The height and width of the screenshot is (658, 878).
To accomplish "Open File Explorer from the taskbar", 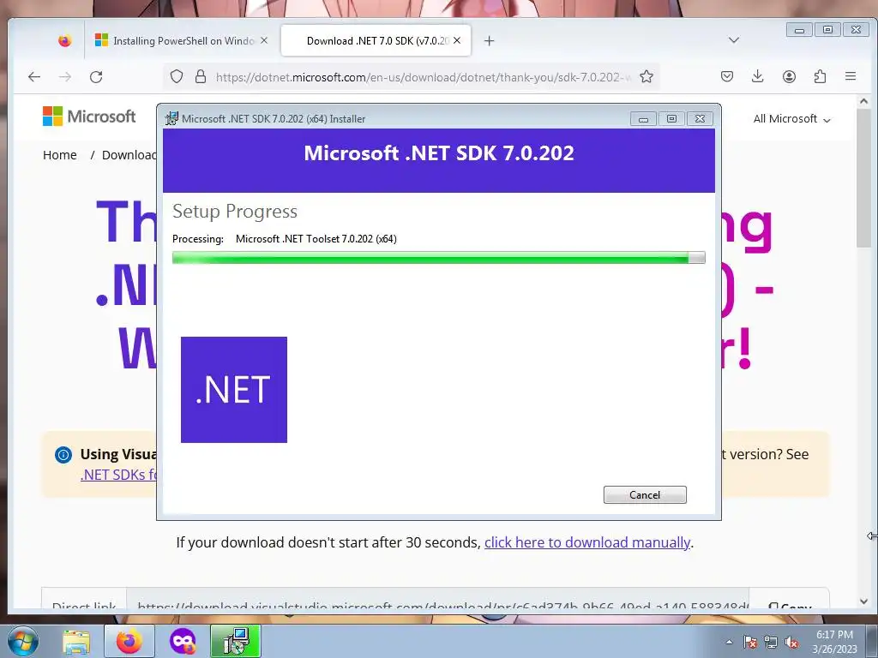I will click(x=76, y=642).
